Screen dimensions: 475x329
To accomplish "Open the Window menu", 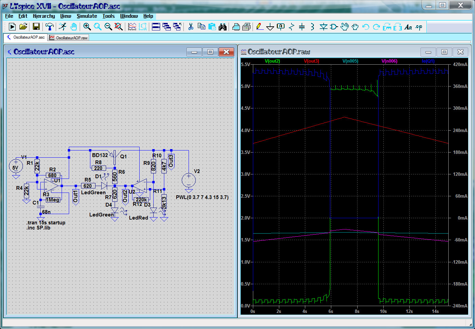I will pos(129,16).
